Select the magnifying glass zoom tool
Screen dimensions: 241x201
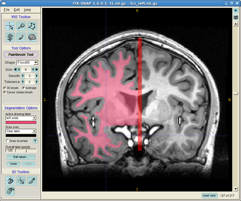[21, 26]
